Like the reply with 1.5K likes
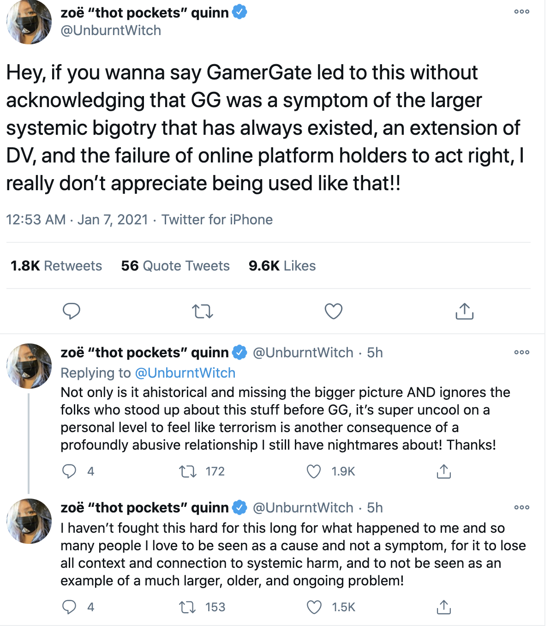The height and width of the screenshot is (626, 550). click(314, 607)
